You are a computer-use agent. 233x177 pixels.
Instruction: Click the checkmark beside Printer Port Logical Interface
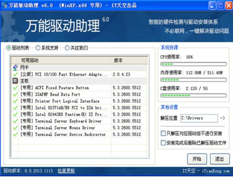tap(15, 101)
